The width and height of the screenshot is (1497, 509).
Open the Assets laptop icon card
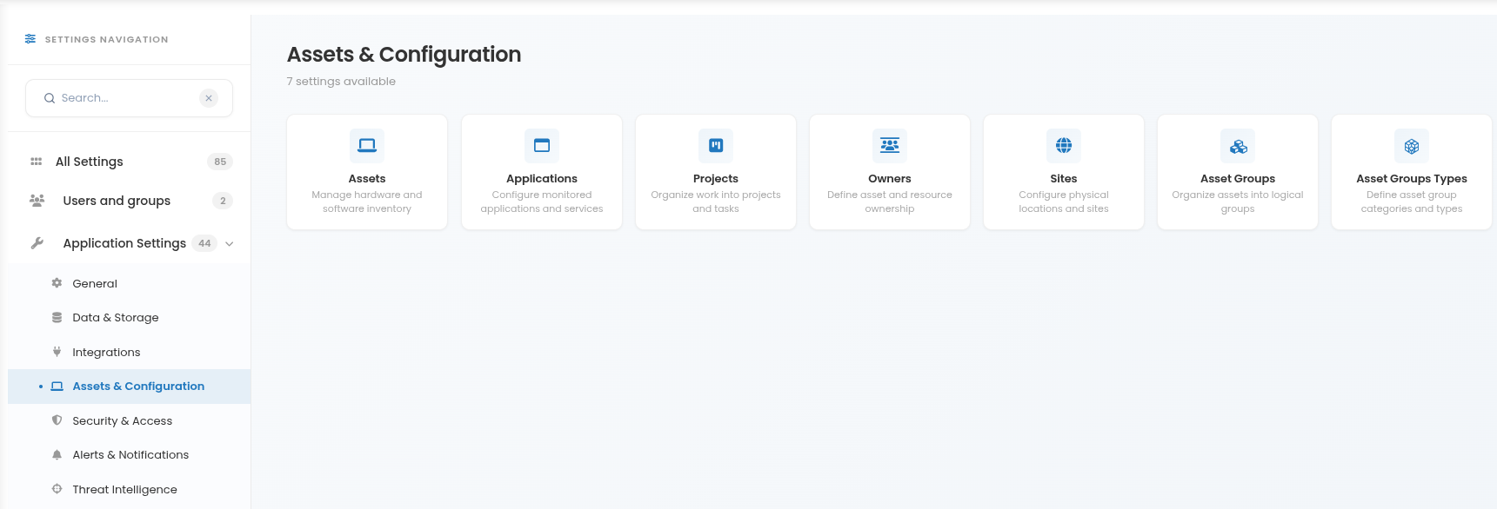367,146
